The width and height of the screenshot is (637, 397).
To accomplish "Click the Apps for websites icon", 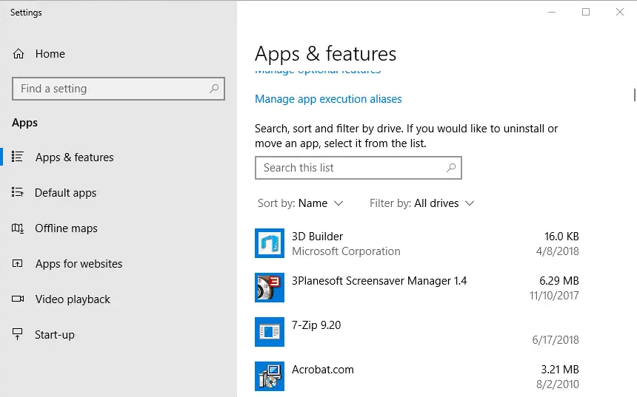I will click(18, 264).
